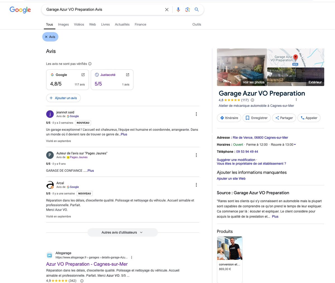
Task: Open the conversion product card
Action: (x=229, y=259)
